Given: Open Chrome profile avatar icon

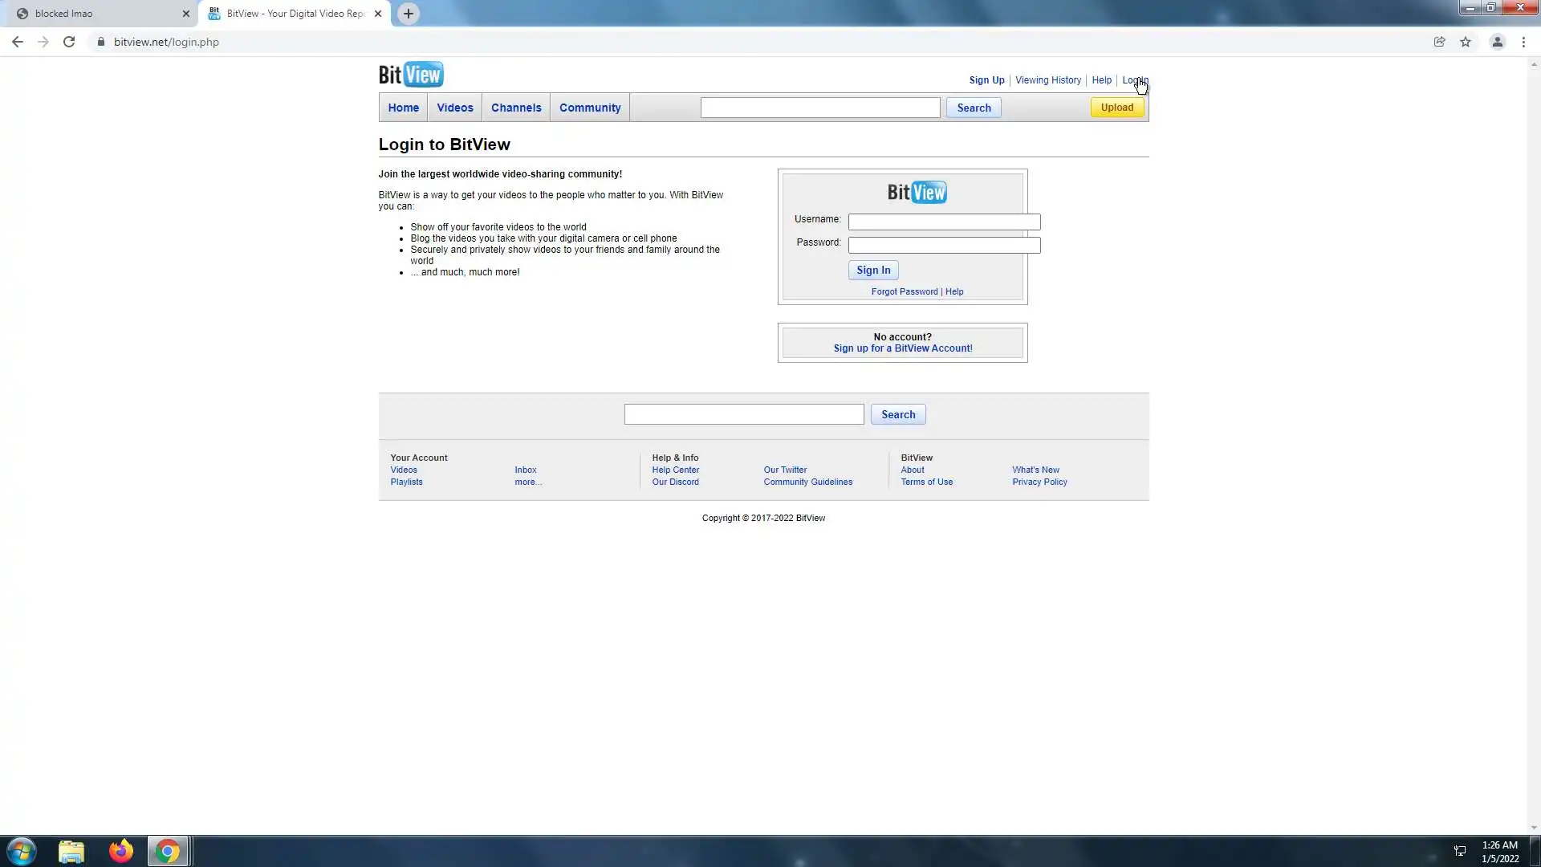Looking at the screenshot, I should [x=1497, y=42].
